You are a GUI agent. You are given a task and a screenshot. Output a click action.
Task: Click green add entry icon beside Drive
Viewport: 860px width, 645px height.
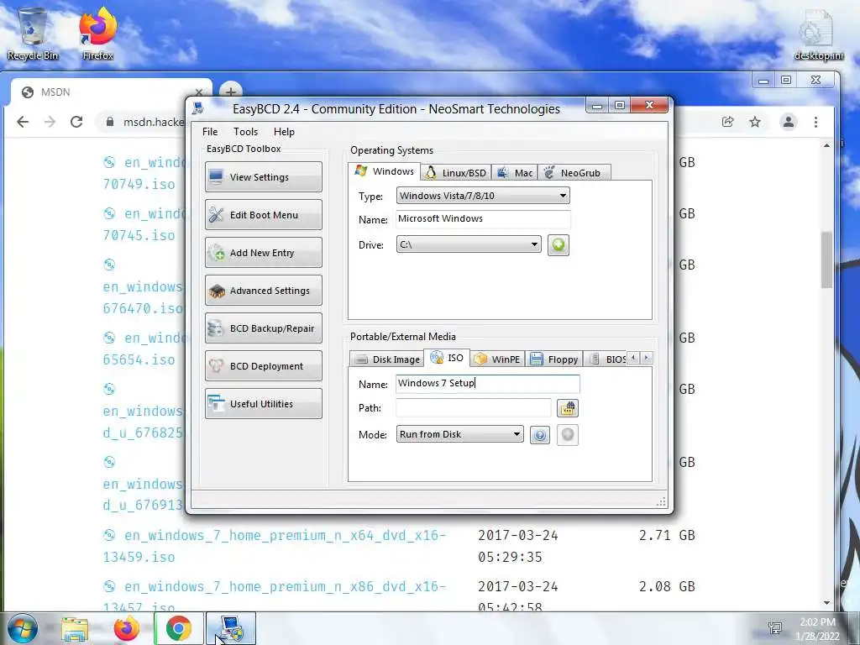point(558,244)
